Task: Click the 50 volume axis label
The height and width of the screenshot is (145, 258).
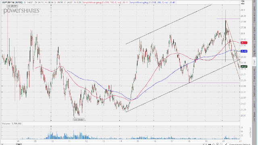Action: [x=242, y=132]
